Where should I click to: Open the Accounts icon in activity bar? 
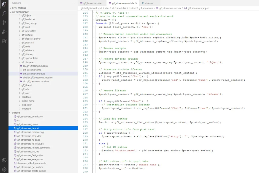4,160
